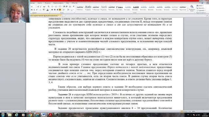The width and height of the screenshot is (209, 117).
Task: Open the Select dropdown
Action: (x=201, y=10)
